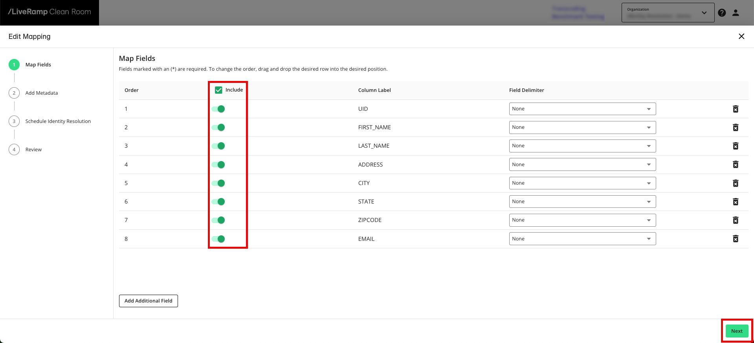Uncheck the Include all checkbox
This screenshot has width=754, height=343.
[x=219, y=90]
